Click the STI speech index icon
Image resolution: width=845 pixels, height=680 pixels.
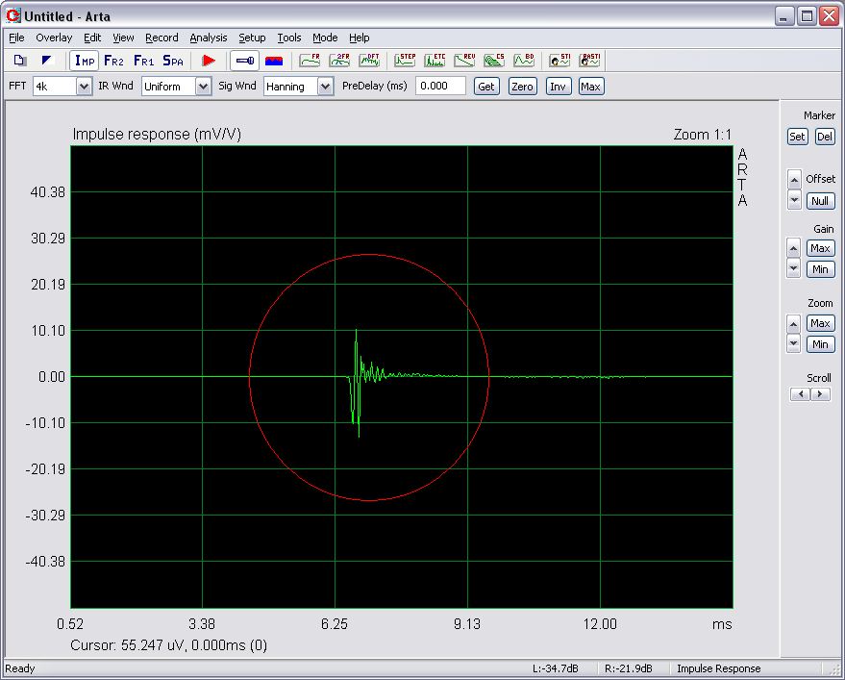[x=559, y=61]
